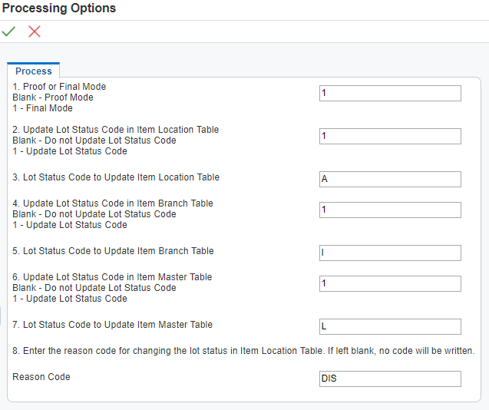Click the option 8 reason code instruction text
This screenshot has height=410, width=489.
coord(244,351)
